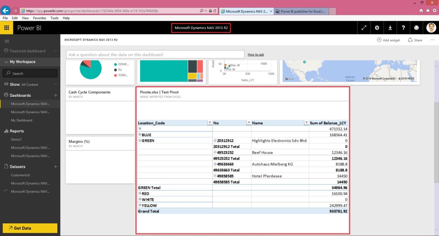This screenshot has height=236, width=439.
Task: Click the download icon in the top bar
Action: pos(390,28)
